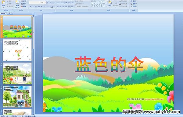Screen dimensions: 183x117
Task: Switch to the Slides tab in left pane
Action: 3,13
